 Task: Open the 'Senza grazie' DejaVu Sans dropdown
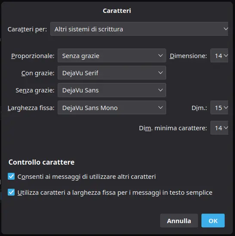pyautogui.click(x=112, y=90)
